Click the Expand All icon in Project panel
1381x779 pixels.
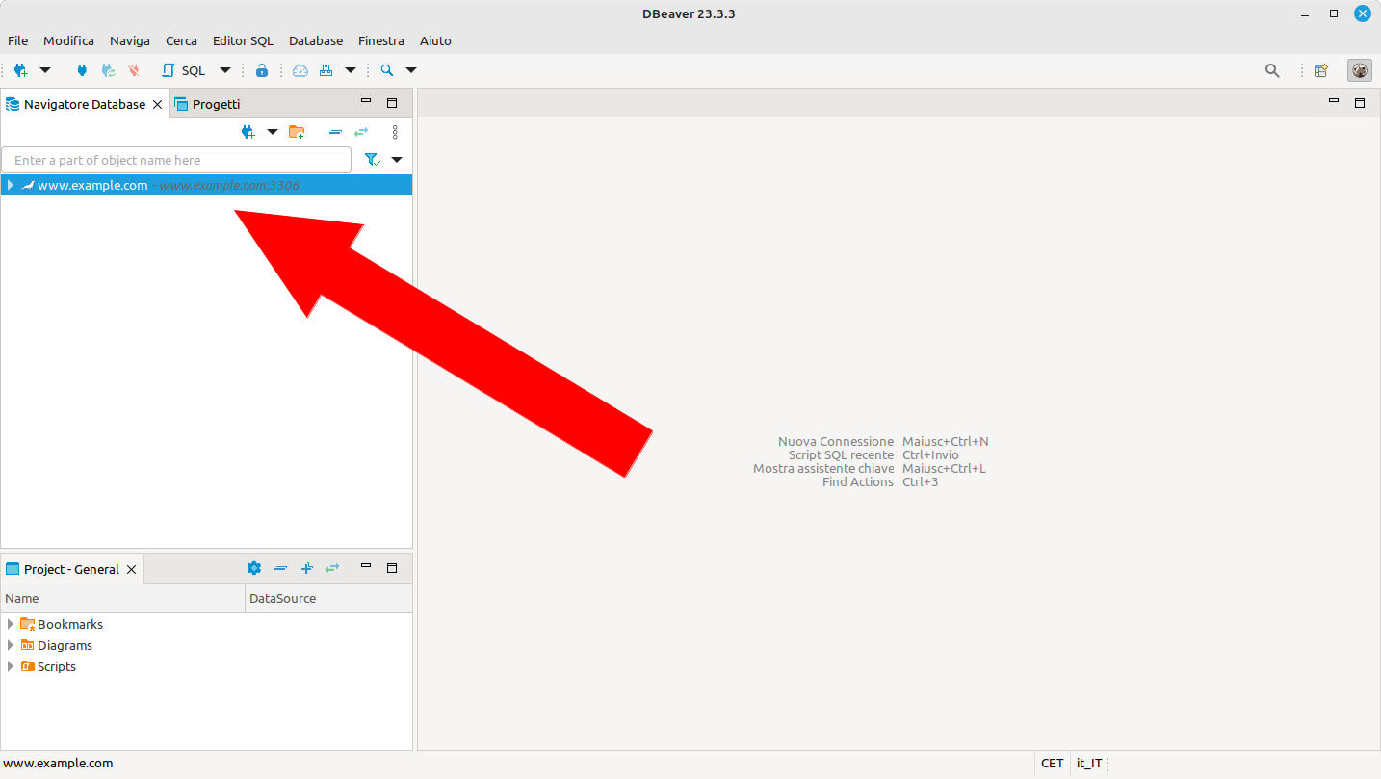(x=306, y=568)
